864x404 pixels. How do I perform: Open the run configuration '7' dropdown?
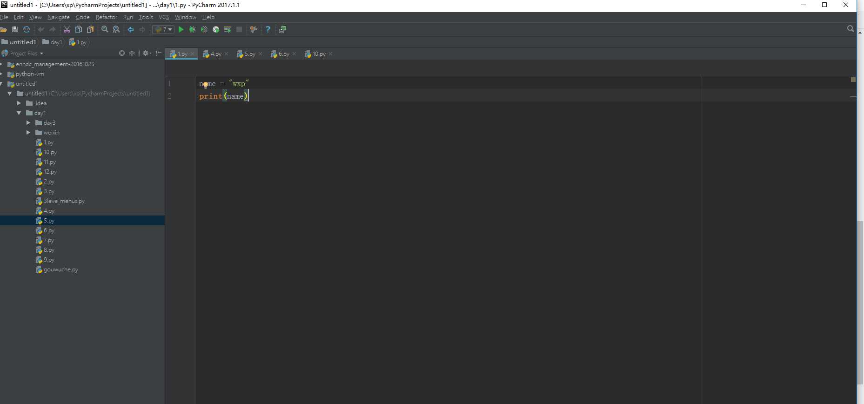[x=163, y=29]
